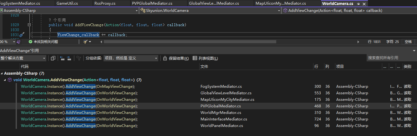This screenshot has width=417, height=136.
Task: Collapse the Assembly-CSharp (7) tree group
Action: [2, 73]
